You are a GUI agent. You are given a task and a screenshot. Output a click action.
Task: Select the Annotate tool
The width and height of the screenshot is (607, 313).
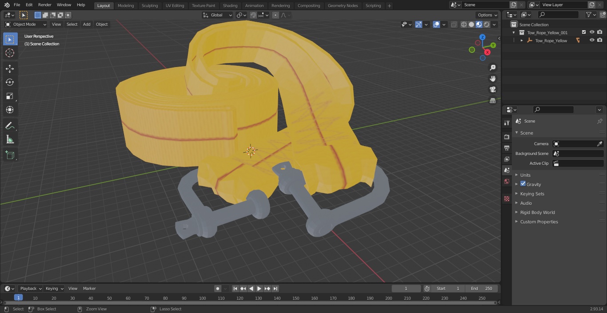coord(10,126)
